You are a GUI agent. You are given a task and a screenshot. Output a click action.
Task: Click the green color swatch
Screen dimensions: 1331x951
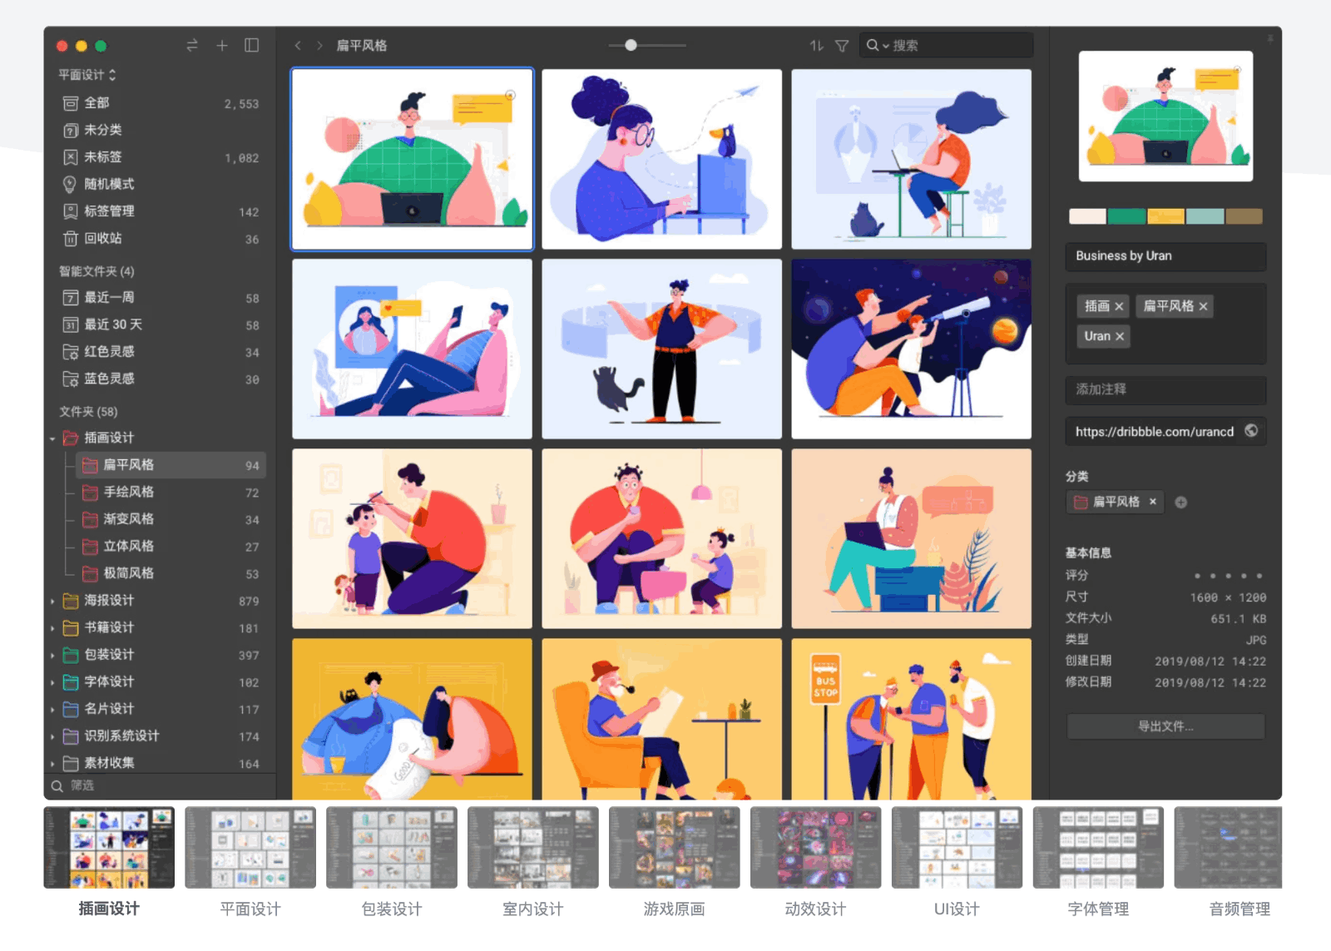pos(1126,217)
